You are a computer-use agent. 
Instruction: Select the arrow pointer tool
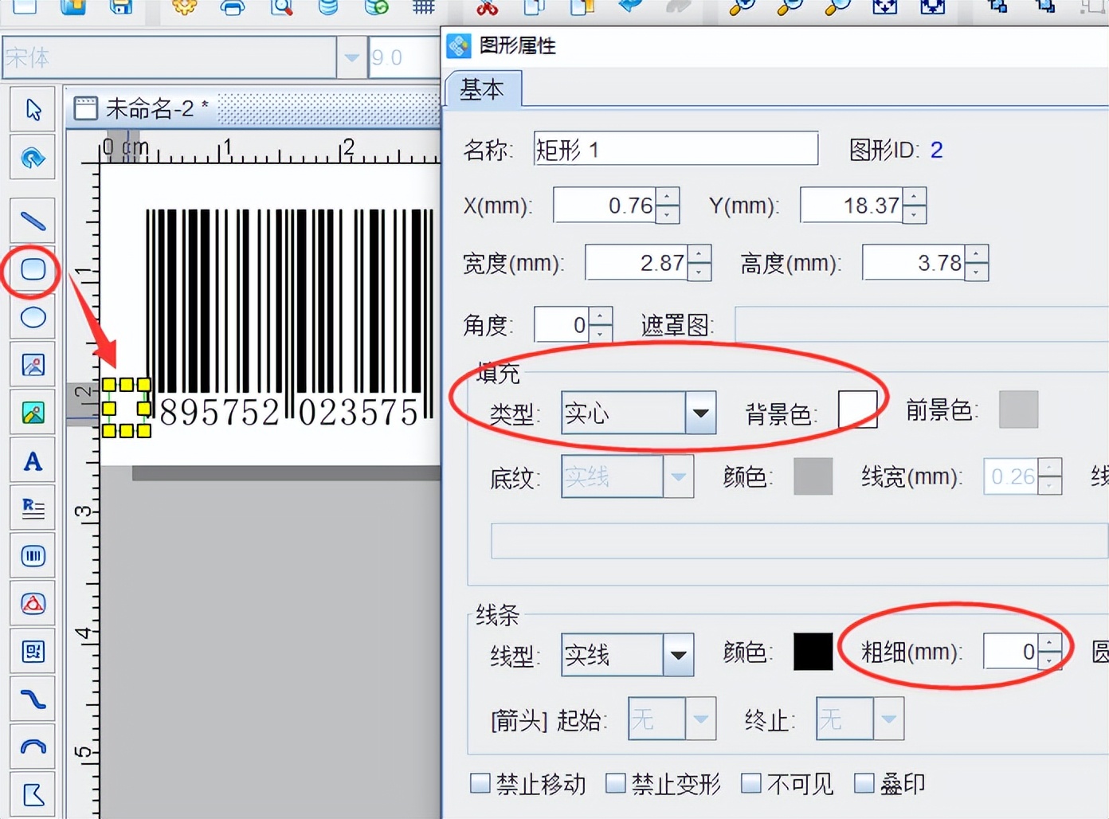pos(33,109)
